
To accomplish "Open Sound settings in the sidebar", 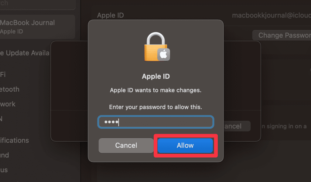I will tap(5, 155).
